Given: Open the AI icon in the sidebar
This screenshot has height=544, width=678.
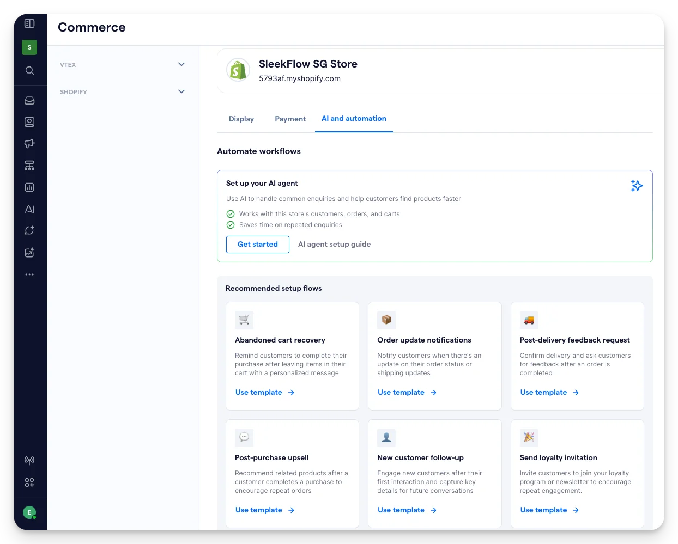Looking at the screenshot, I should 29,209.
